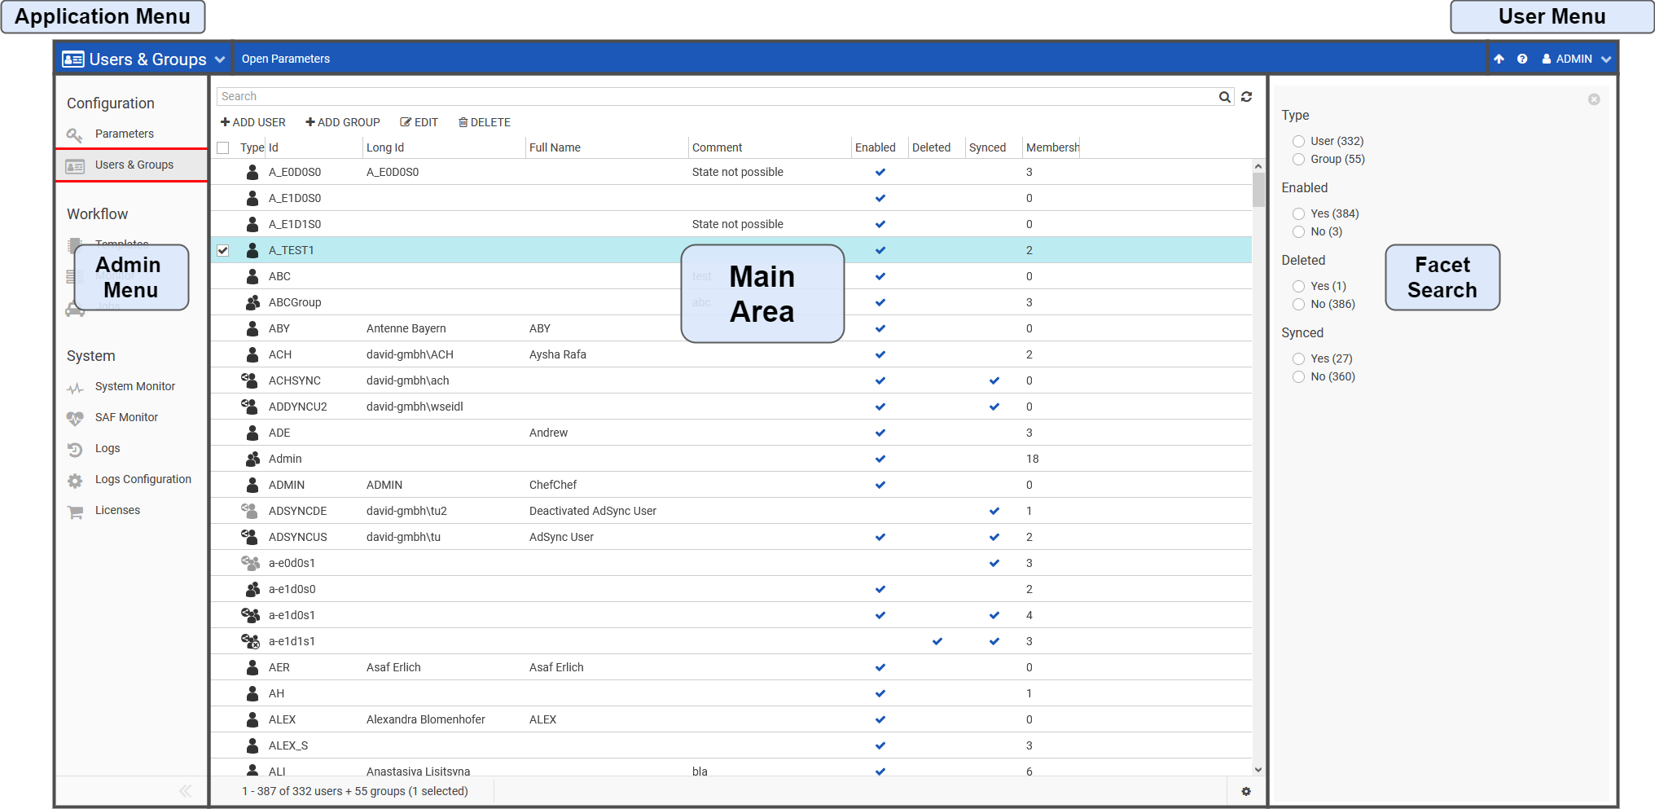Filter Synced by Yes (27)

tap(1298, 359)
